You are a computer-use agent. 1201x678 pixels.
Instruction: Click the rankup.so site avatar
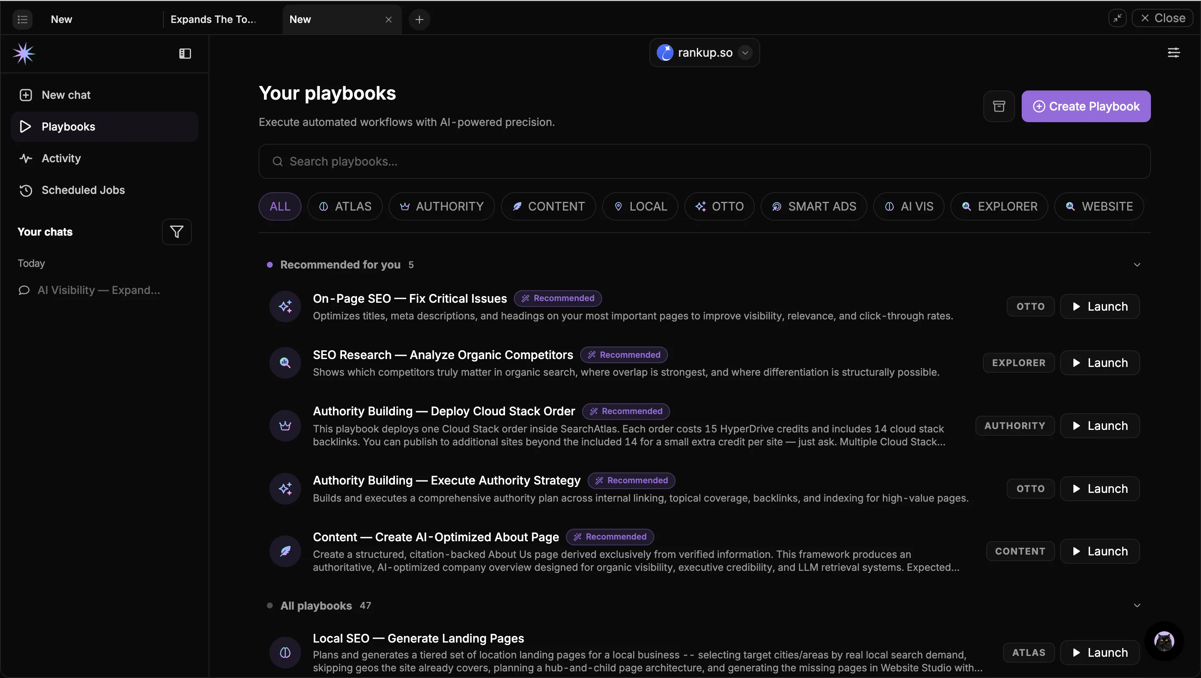pyautogui.click(x=665, y=53)
